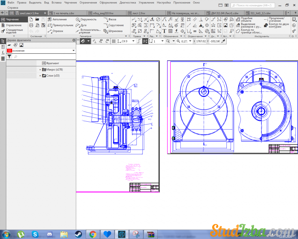Open the print icon in Системная panel
Screen dimensions: 298x239
tap(31, 25)
